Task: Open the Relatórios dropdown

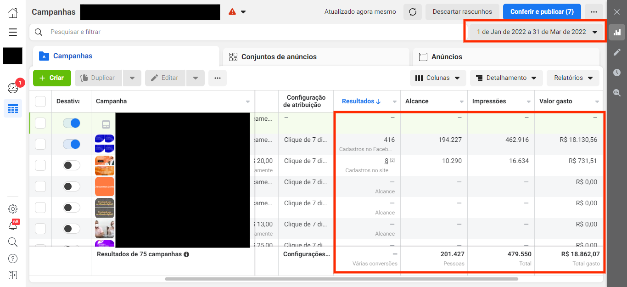Action: 573,78
